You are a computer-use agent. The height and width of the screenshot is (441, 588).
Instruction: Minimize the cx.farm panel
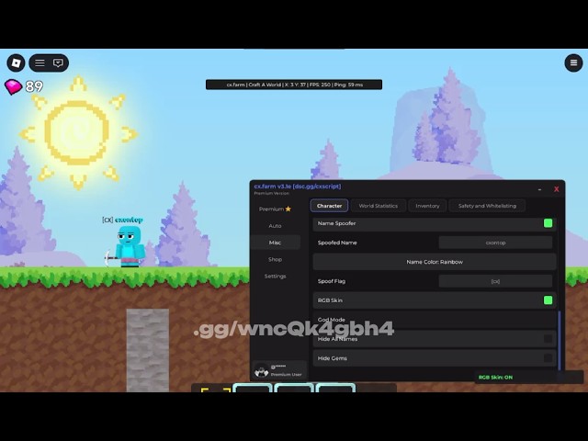click(x=539, y=190)
